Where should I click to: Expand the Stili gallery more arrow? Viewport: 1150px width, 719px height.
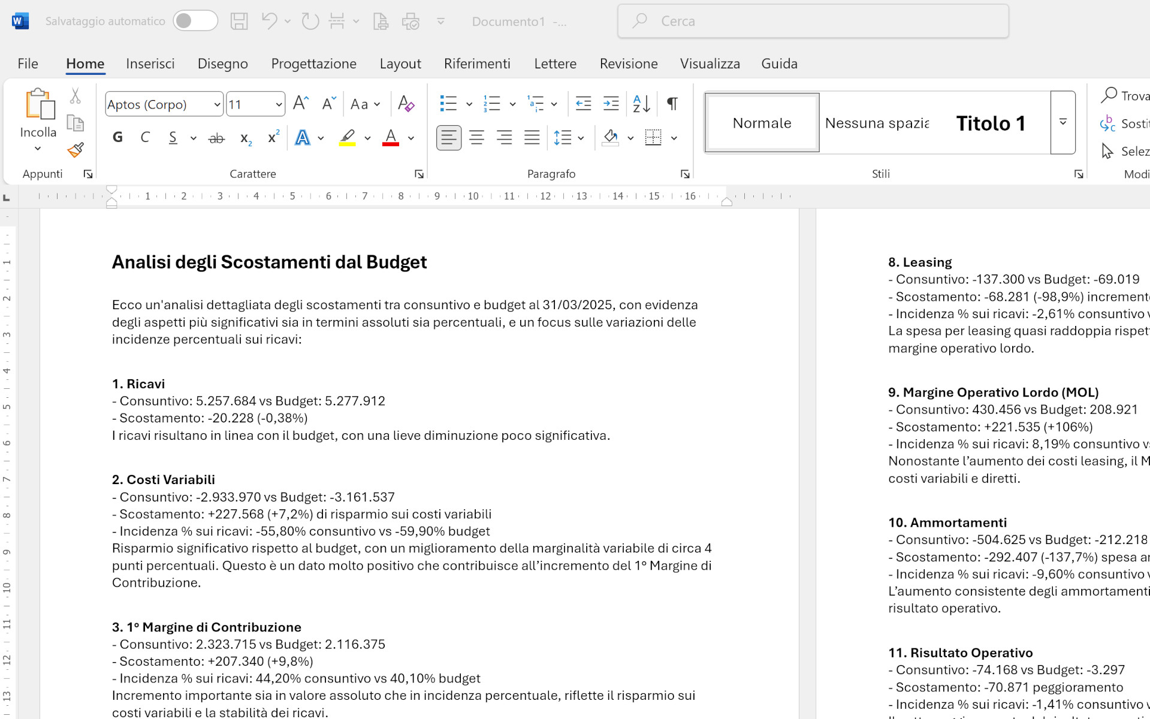point(1063,122)
